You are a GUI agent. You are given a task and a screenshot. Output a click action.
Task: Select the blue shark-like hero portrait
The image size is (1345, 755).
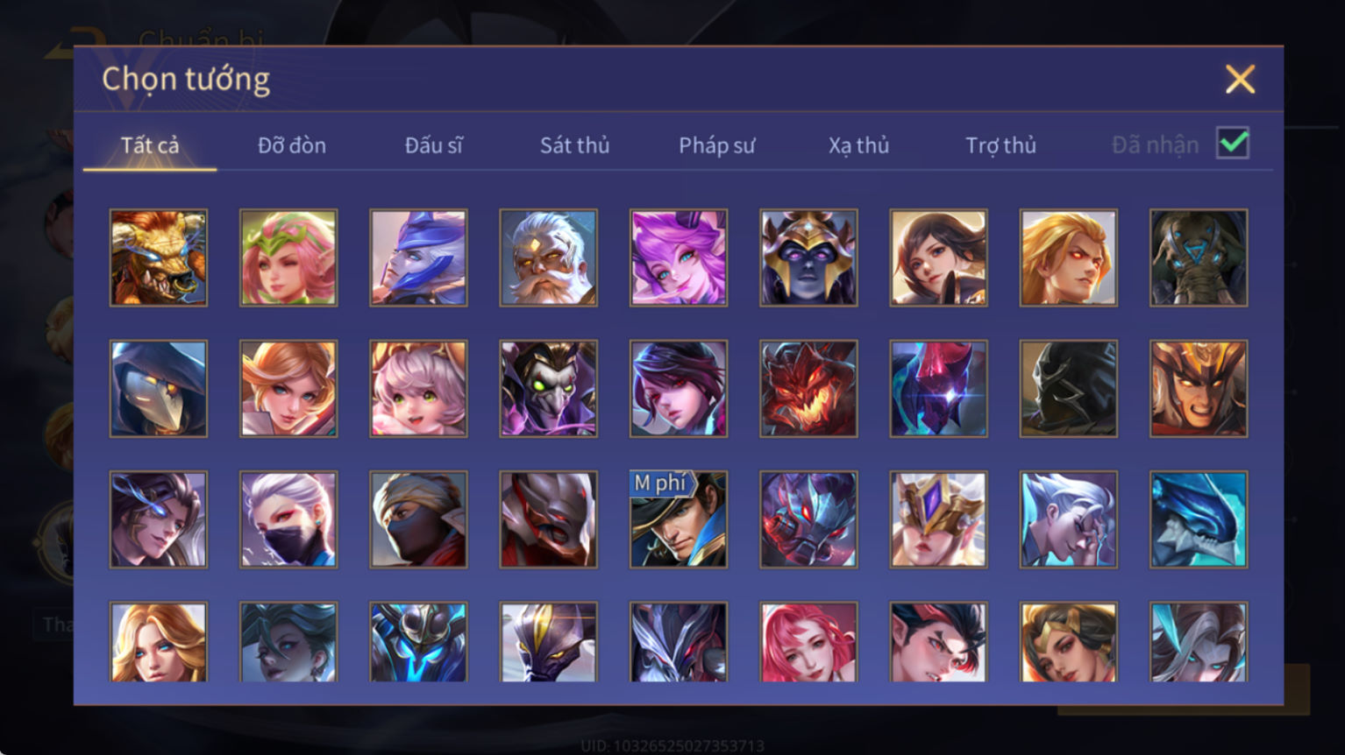coord(1199,519)
